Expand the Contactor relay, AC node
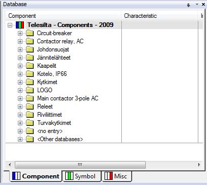Viewport: 207px width, 185px height. click(x=20, y=41)
